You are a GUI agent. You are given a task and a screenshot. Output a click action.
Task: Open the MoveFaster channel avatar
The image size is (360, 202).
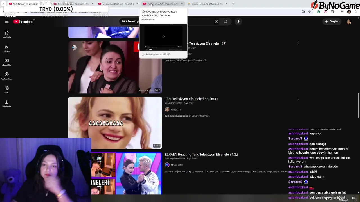[x=167, y=165]
